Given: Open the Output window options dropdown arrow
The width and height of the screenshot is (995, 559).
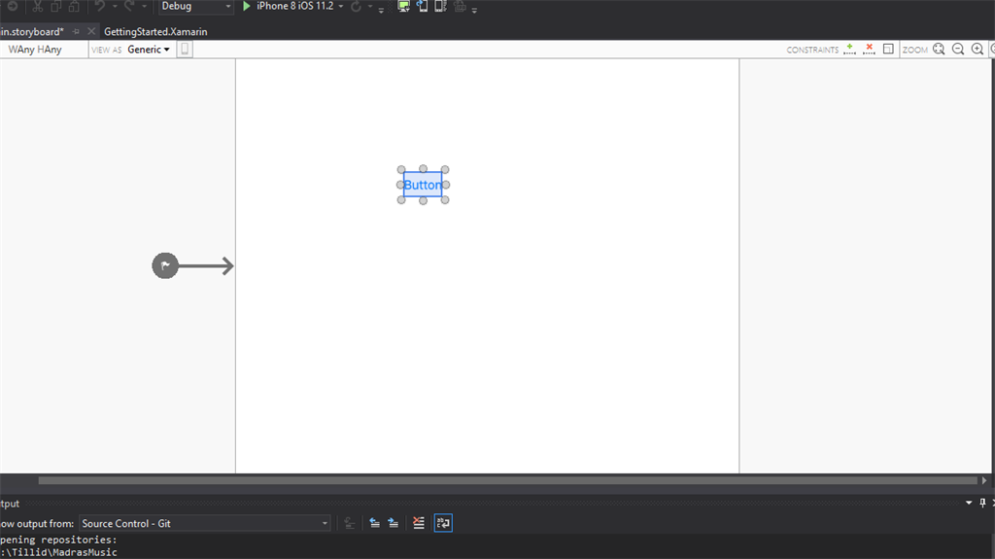Looking at the screenshot, I should click(969, 504).
